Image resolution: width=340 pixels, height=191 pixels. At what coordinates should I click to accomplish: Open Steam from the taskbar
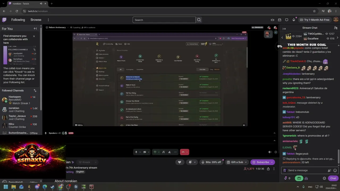[x=53, y=187]
